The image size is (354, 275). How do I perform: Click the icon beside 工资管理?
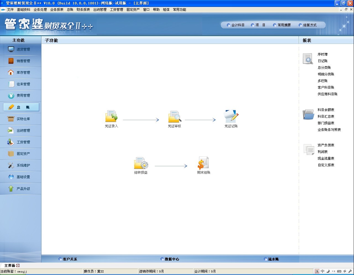point(11,142)
